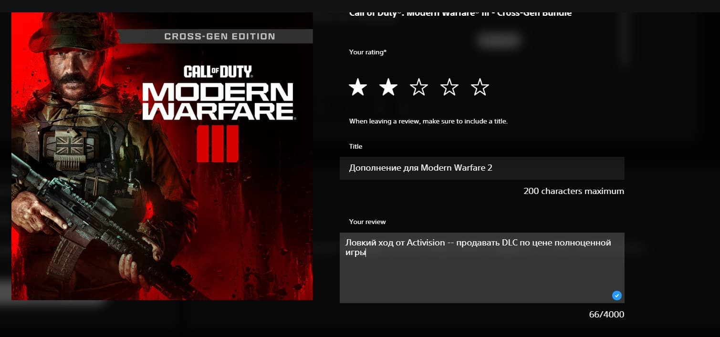This screenshot has height=337, width=720.
Task: Focus the Title field with Modern Warfare 2 text
Action: (482, 168)
